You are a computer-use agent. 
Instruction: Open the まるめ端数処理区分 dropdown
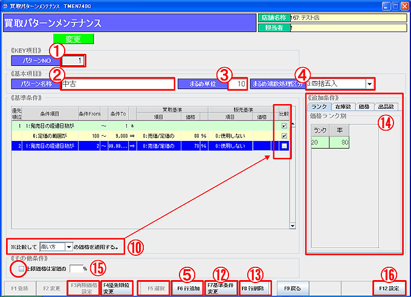pyautogui.click(x=369, y=84)
